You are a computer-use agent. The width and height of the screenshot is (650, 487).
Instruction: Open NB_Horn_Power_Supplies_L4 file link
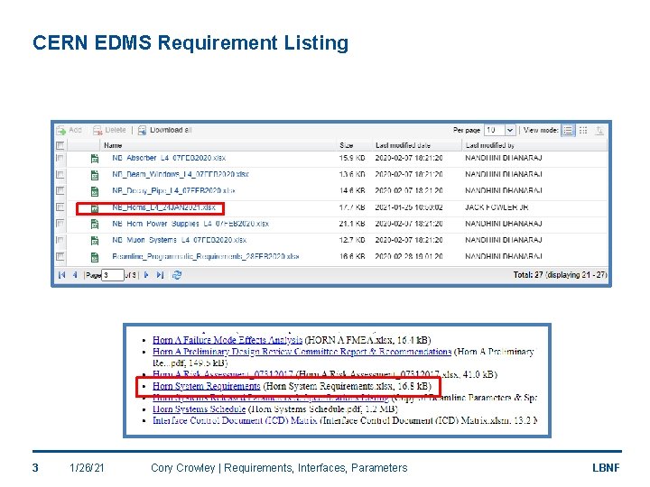[190, 224]
